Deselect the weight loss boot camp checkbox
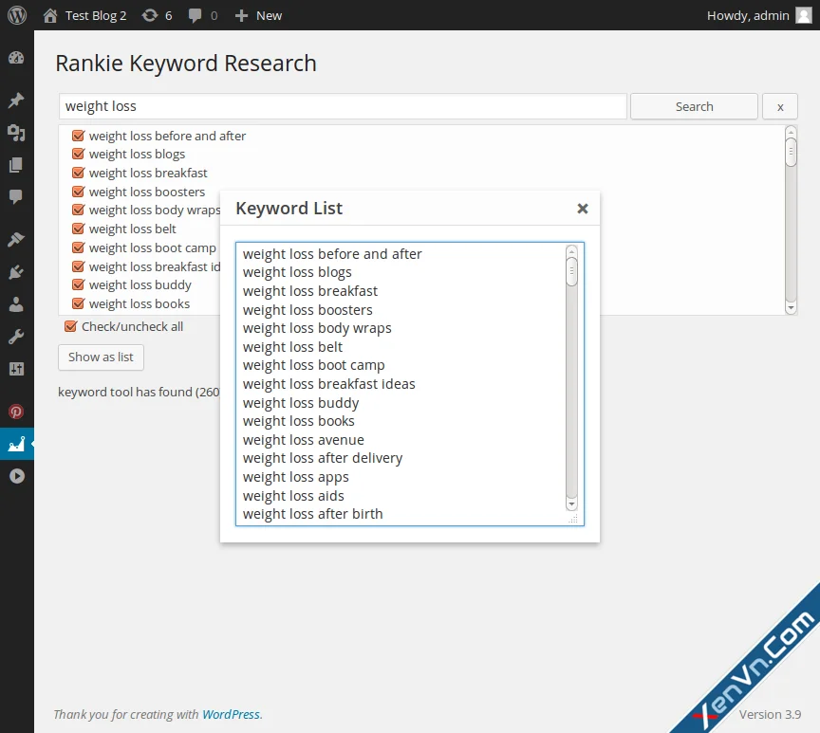 pos(78,247)
